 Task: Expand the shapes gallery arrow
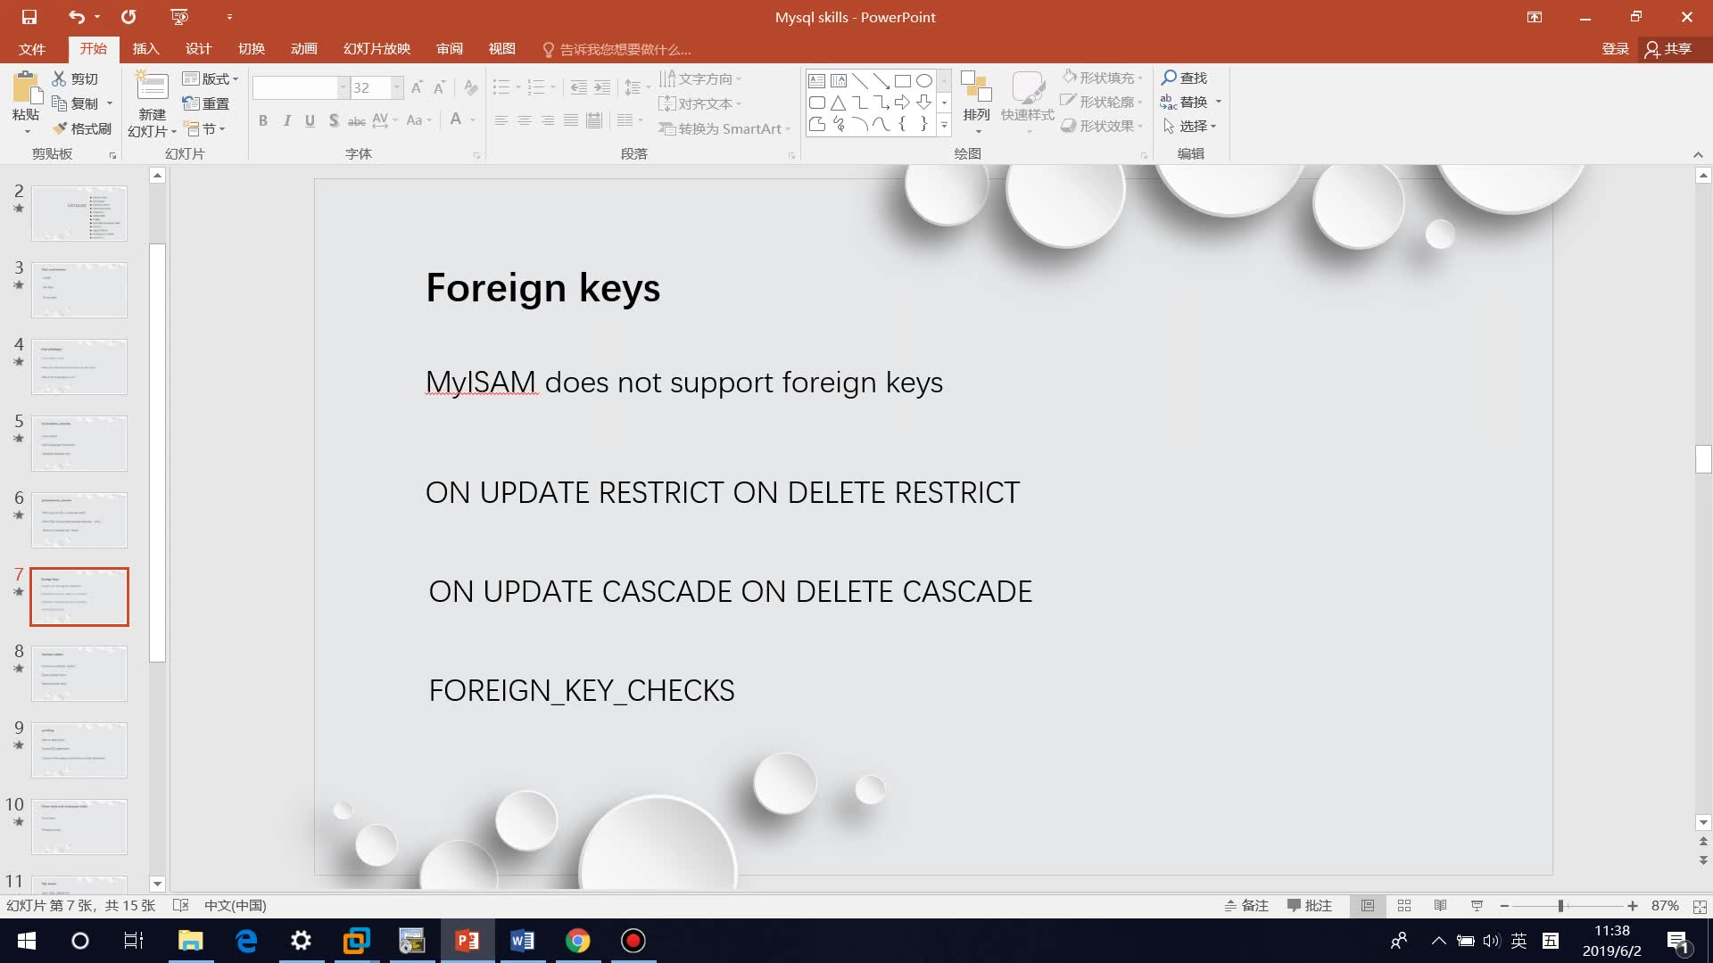pos(944,126)
